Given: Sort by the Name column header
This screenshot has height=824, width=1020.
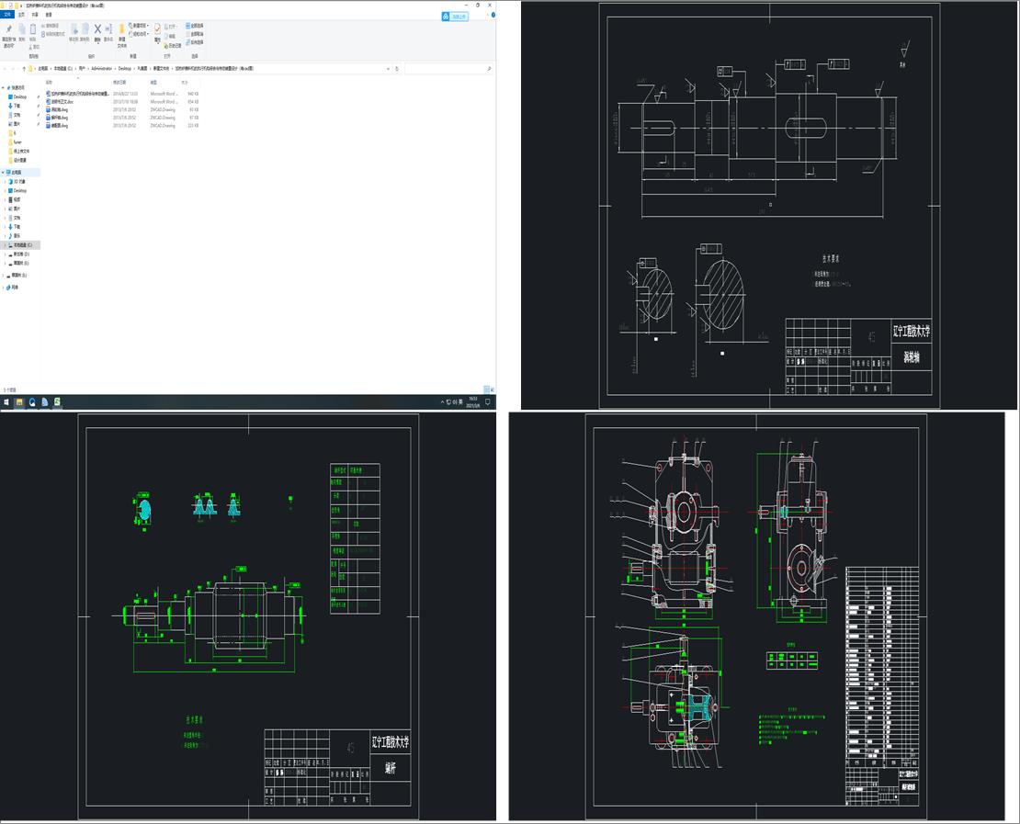Looking at the screenshot, I should click(50, 82).
